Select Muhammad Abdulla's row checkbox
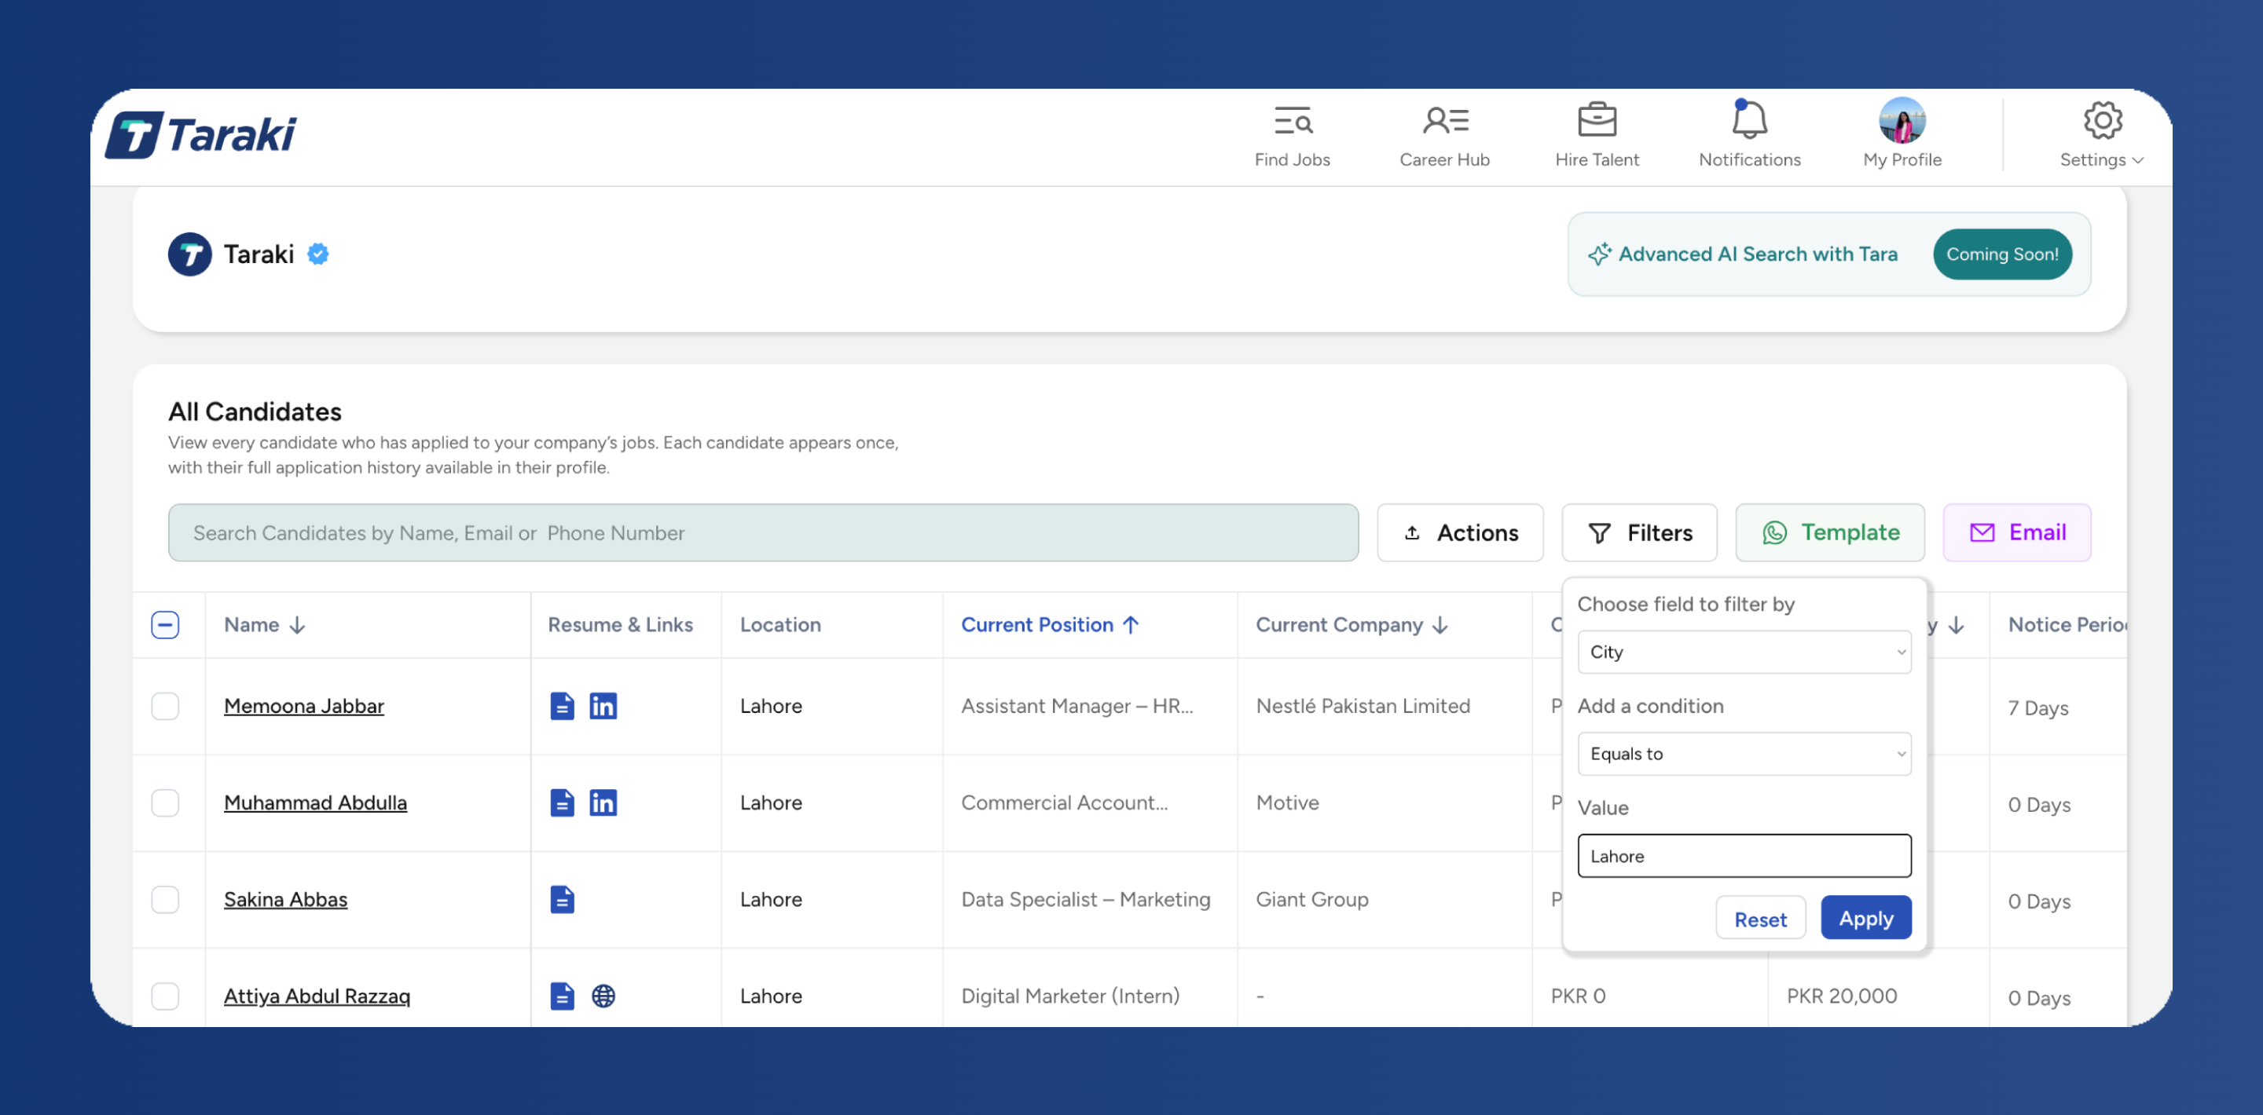The width and height of the screenshot is (2263, 1115). click(x=165, y=802)
